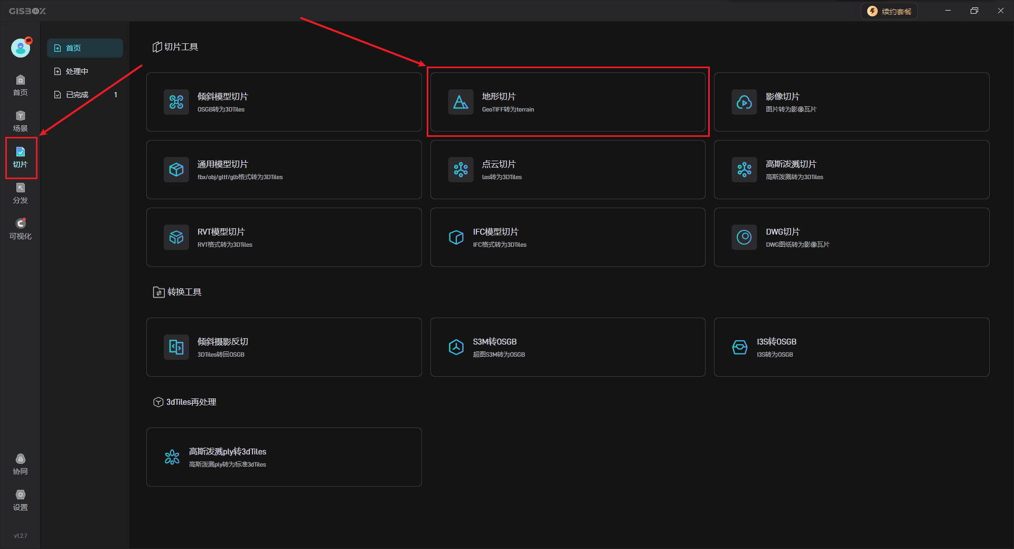Go to 场景 (Scene) in the sidebar
Screen dimensions: 1014x549
[x=21, y=122]
